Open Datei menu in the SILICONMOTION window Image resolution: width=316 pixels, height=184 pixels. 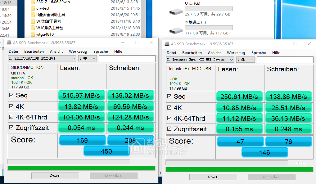pos(13,52)
